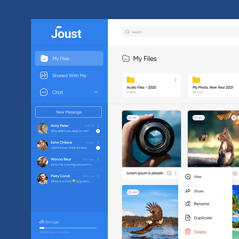The width and height of the screenshot is (239, 239).
Task: Open options menu for Piety Candi chat
Action: (98, 176)
